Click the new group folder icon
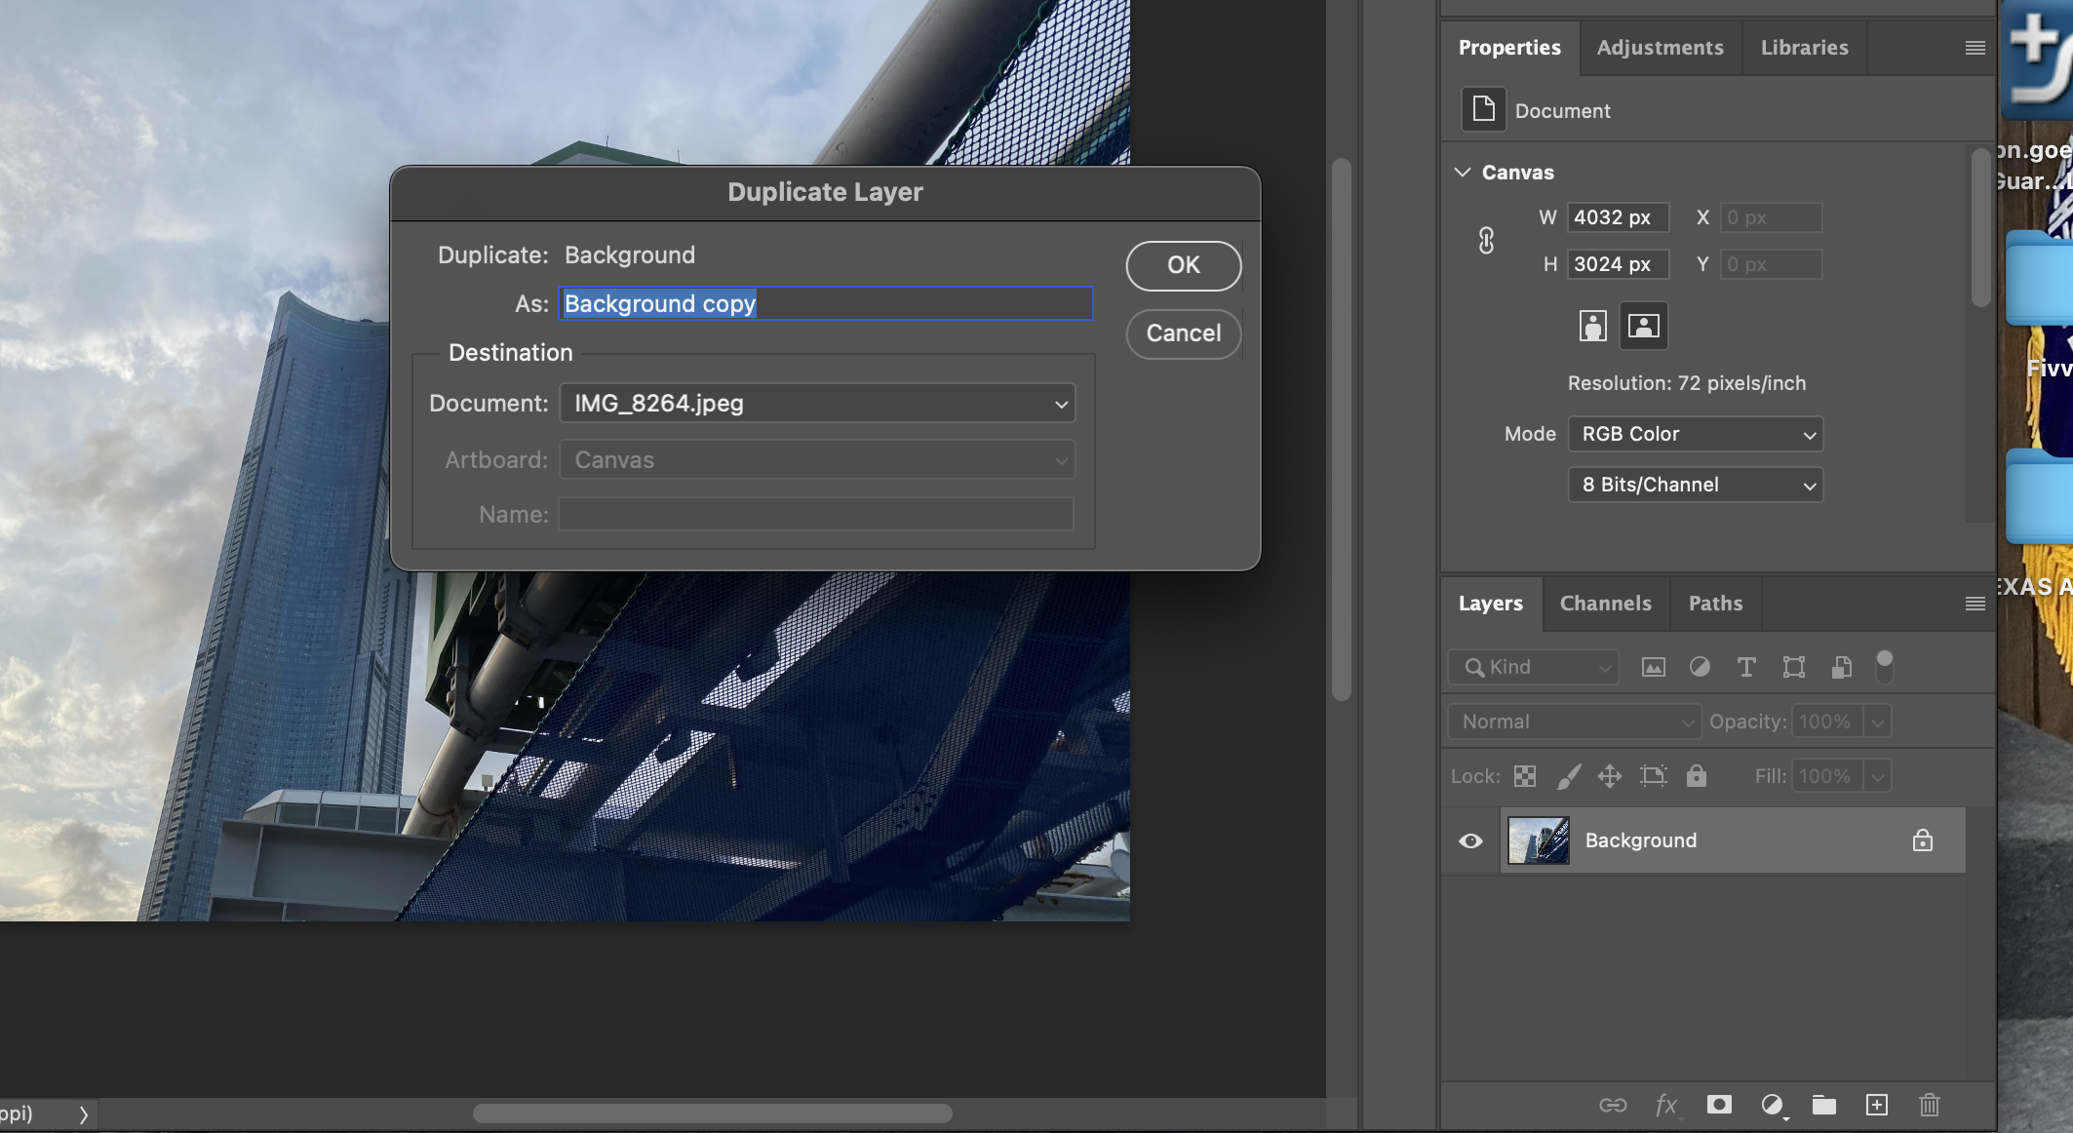Screen dimensions: 2073x1133 pos(1823,1105)
